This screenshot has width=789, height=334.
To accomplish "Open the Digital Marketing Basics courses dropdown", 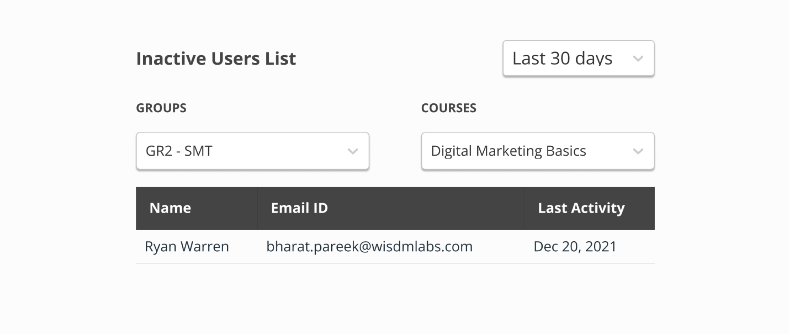I will [537, 151].
